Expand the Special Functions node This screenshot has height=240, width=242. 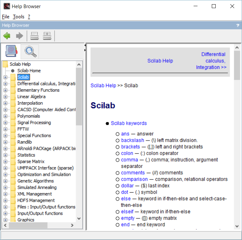tap(6, 136)
